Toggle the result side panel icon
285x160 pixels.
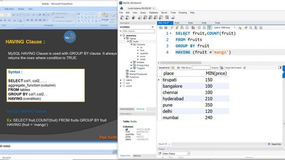pyautogui.click(x=280, y=68)
